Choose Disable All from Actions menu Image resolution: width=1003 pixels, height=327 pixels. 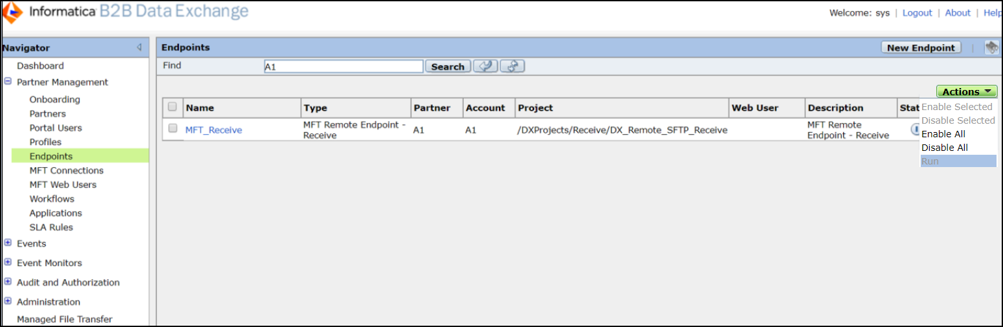(945, 148)
